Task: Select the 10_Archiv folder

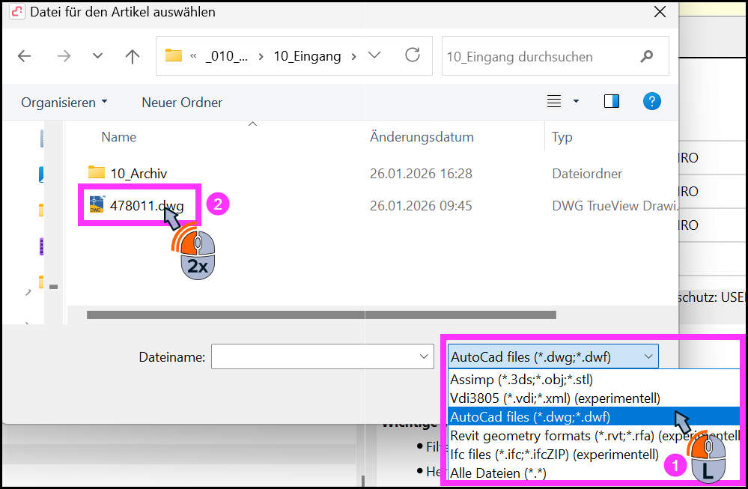Action: tap(139, 173)
